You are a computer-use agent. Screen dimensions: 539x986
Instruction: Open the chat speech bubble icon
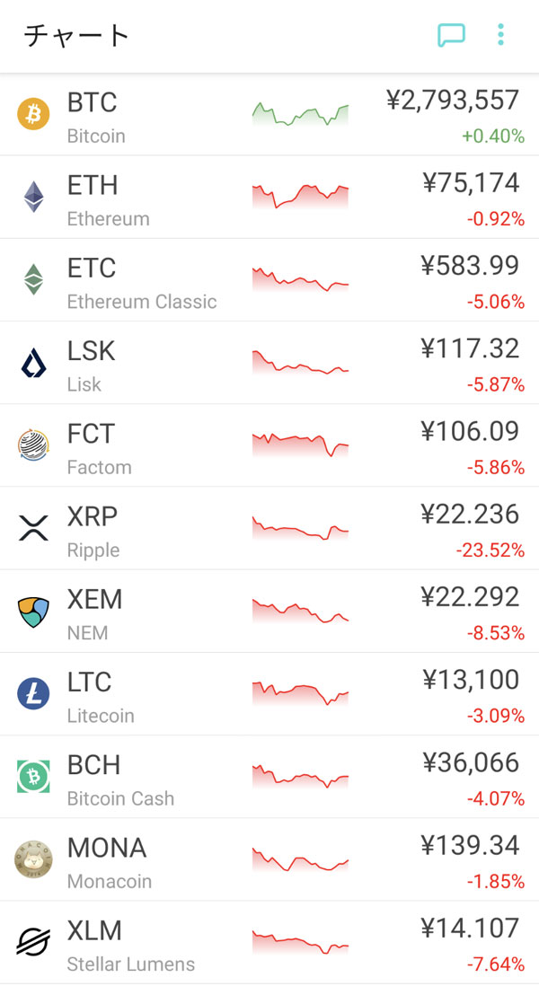451,36
